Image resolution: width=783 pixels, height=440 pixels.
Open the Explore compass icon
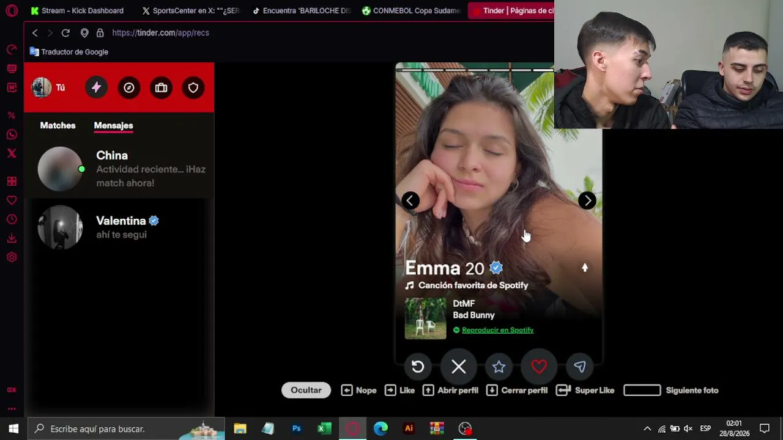point(128,87)
